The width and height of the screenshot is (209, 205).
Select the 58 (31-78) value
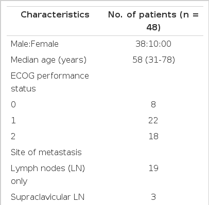(x=154, y=60)
